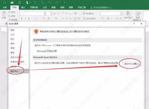Click the Fill Color bucket icon
This screenshot has width=149, height=109.
44,19
